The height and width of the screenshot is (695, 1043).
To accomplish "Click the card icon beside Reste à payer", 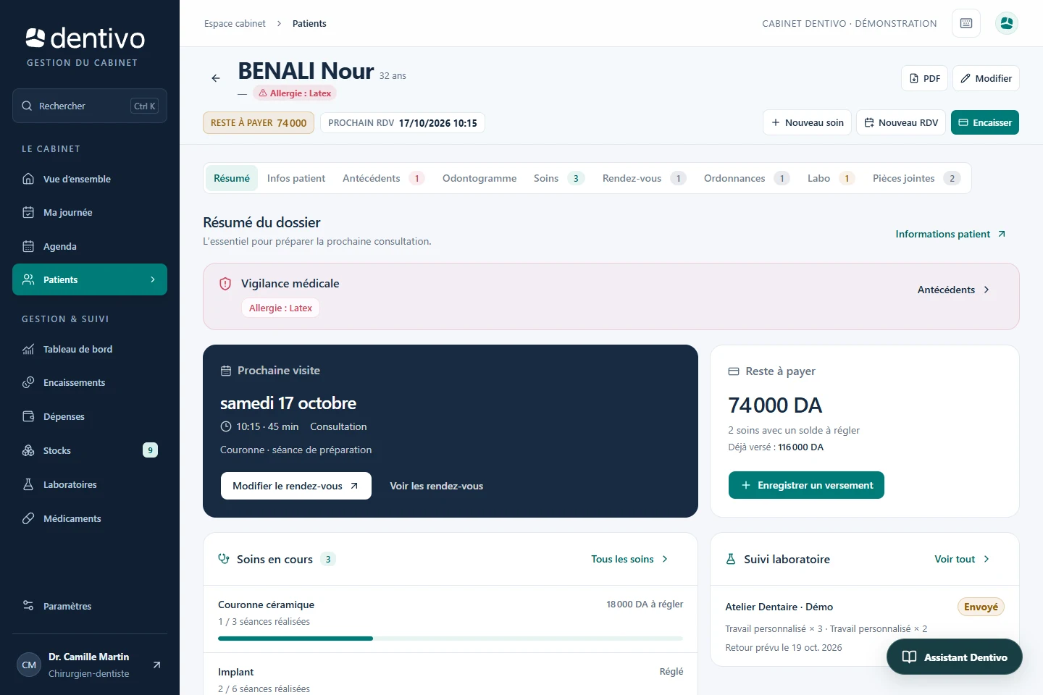I will click(734, 371).
